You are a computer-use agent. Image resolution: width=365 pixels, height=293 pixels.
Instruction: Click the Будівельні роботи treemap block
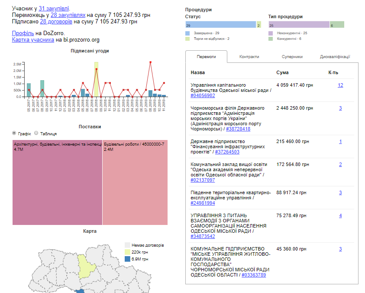135,182
